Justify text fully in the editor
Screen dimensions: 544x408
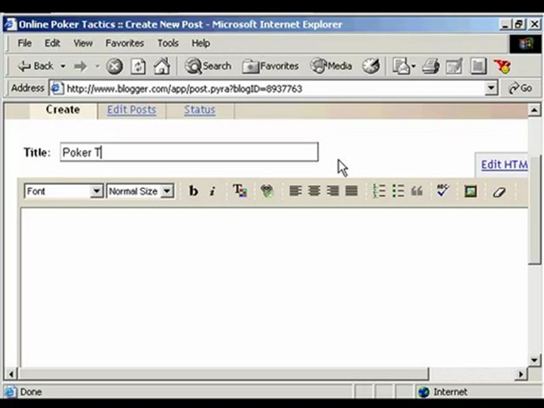point(351,191)
